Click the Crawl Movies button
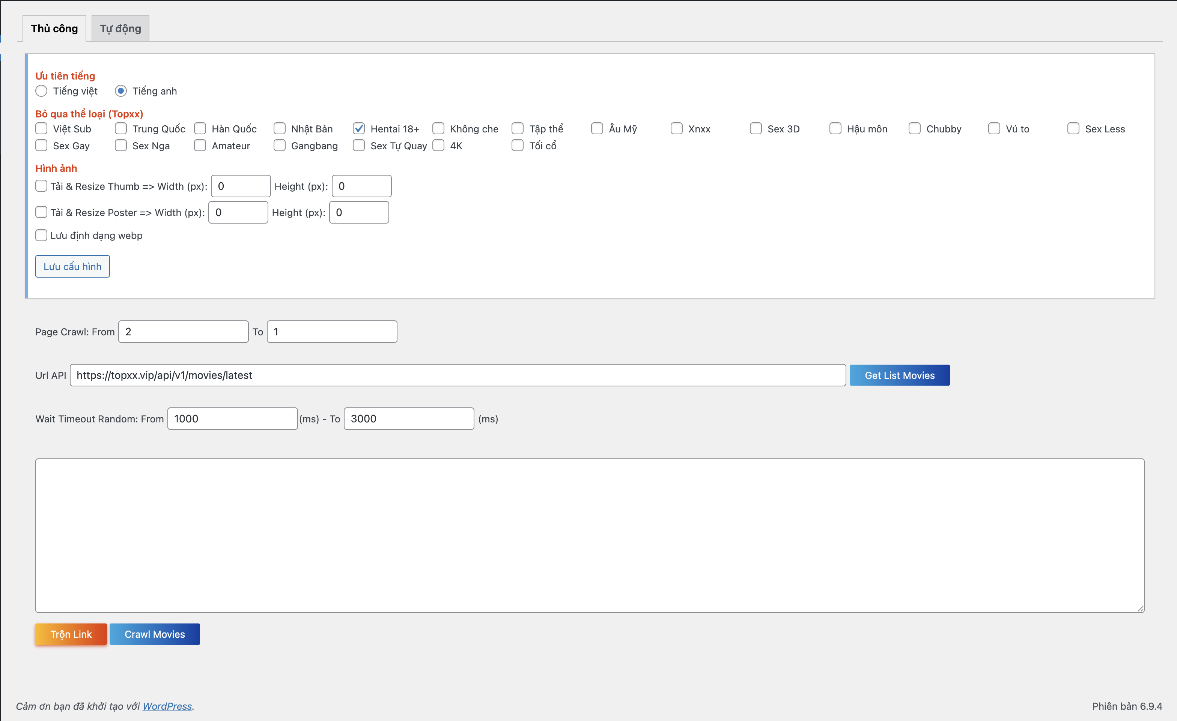This screenshot has width=1177, height=721. [x=155, y=634]
